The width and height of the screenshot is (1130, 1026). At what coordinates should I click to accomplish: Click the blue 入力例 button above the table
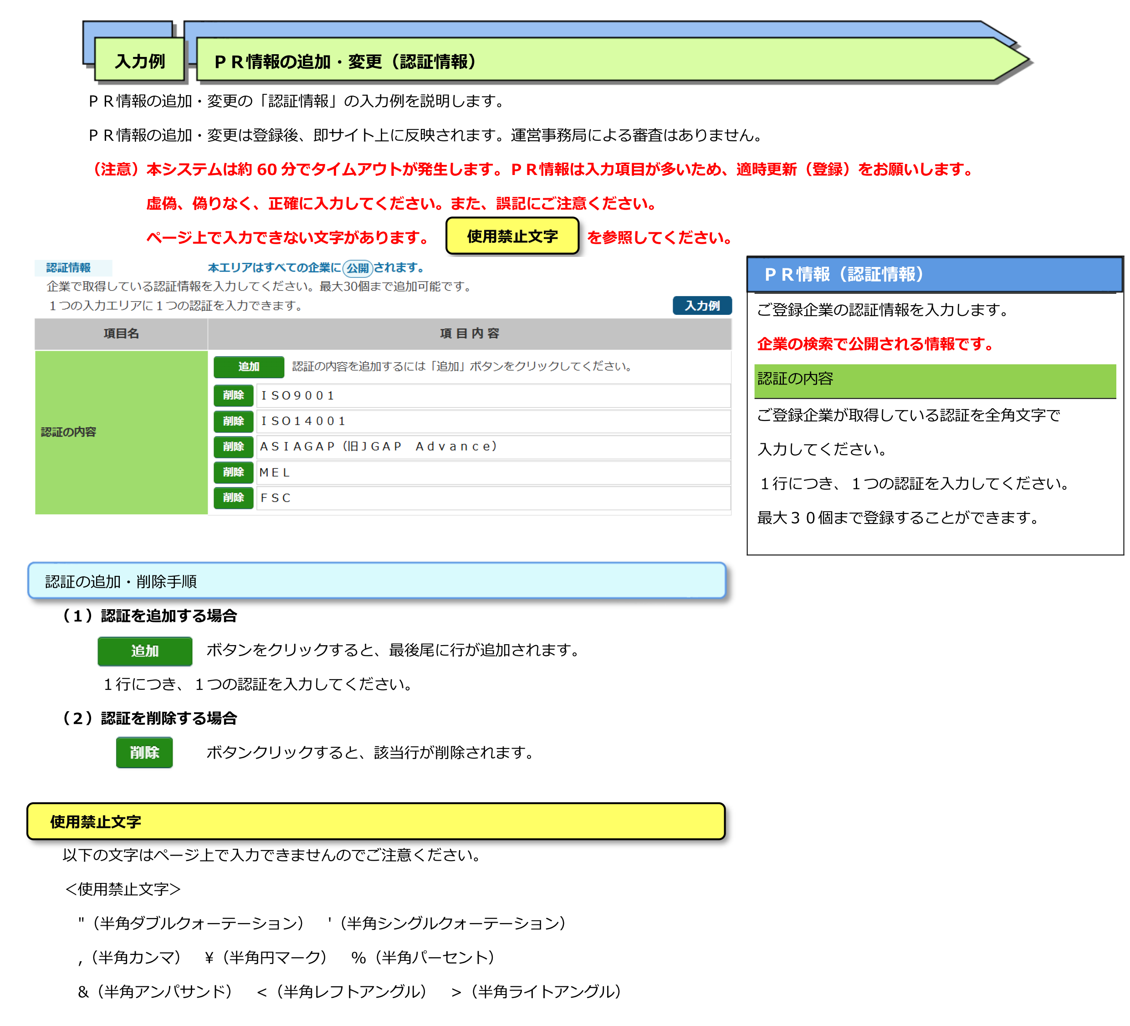click(x=702, y=306)
